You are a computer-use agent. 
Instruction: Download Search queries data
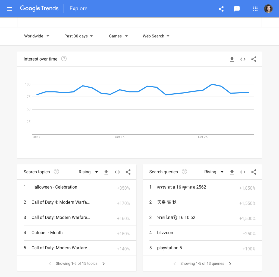click(x=232, y=172)
